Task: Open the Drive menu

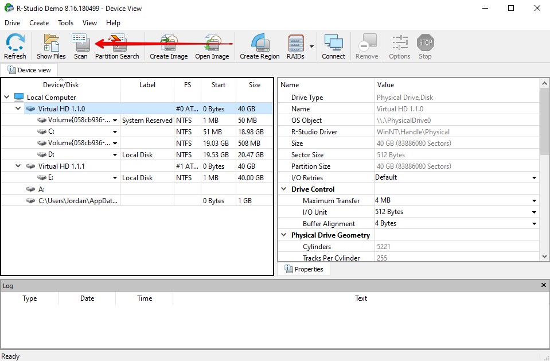Action: (x=12, y=23)
